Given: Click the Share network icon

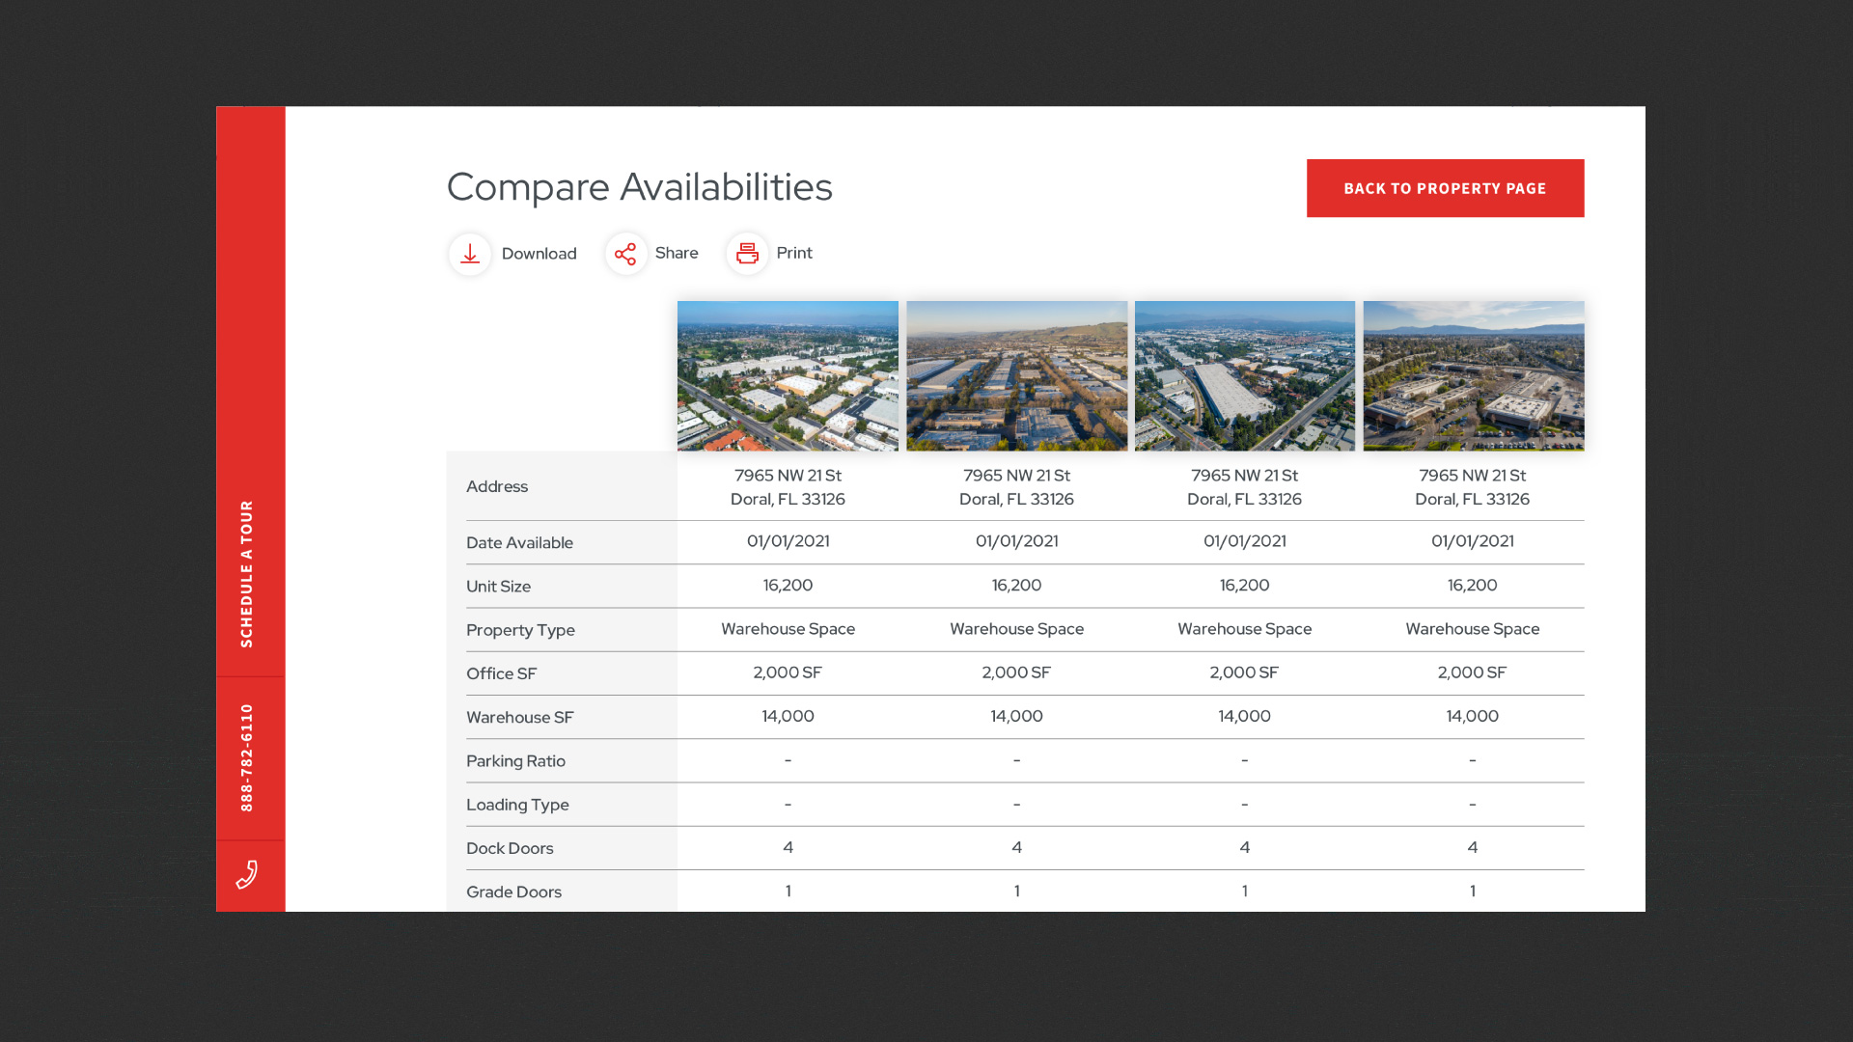Looking at the screenshot, I should (x=625, y=254).
